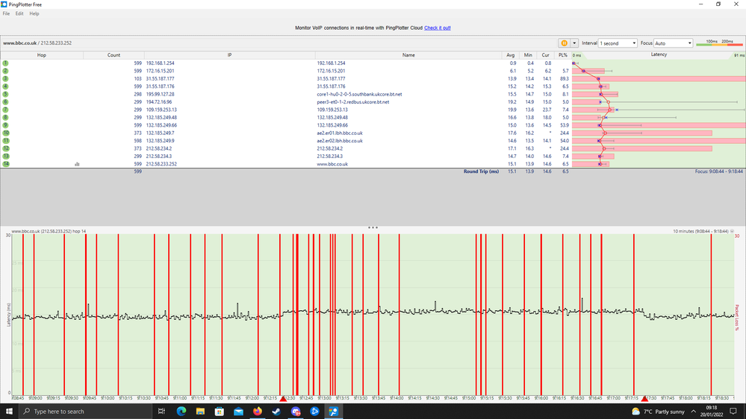
Task: Launch Microsoft Edge from the taskbar
Action: coord(181,412)
